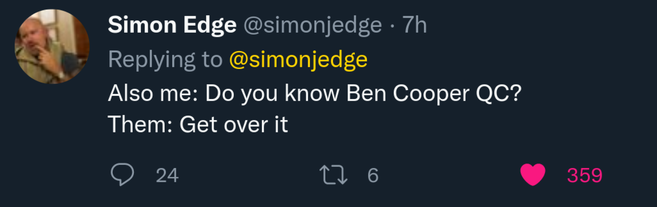Image resolution: width=657 pixels, height=207 pixels.
Task: Open Simon Edge's profile avatar
Action: point(52,47)
